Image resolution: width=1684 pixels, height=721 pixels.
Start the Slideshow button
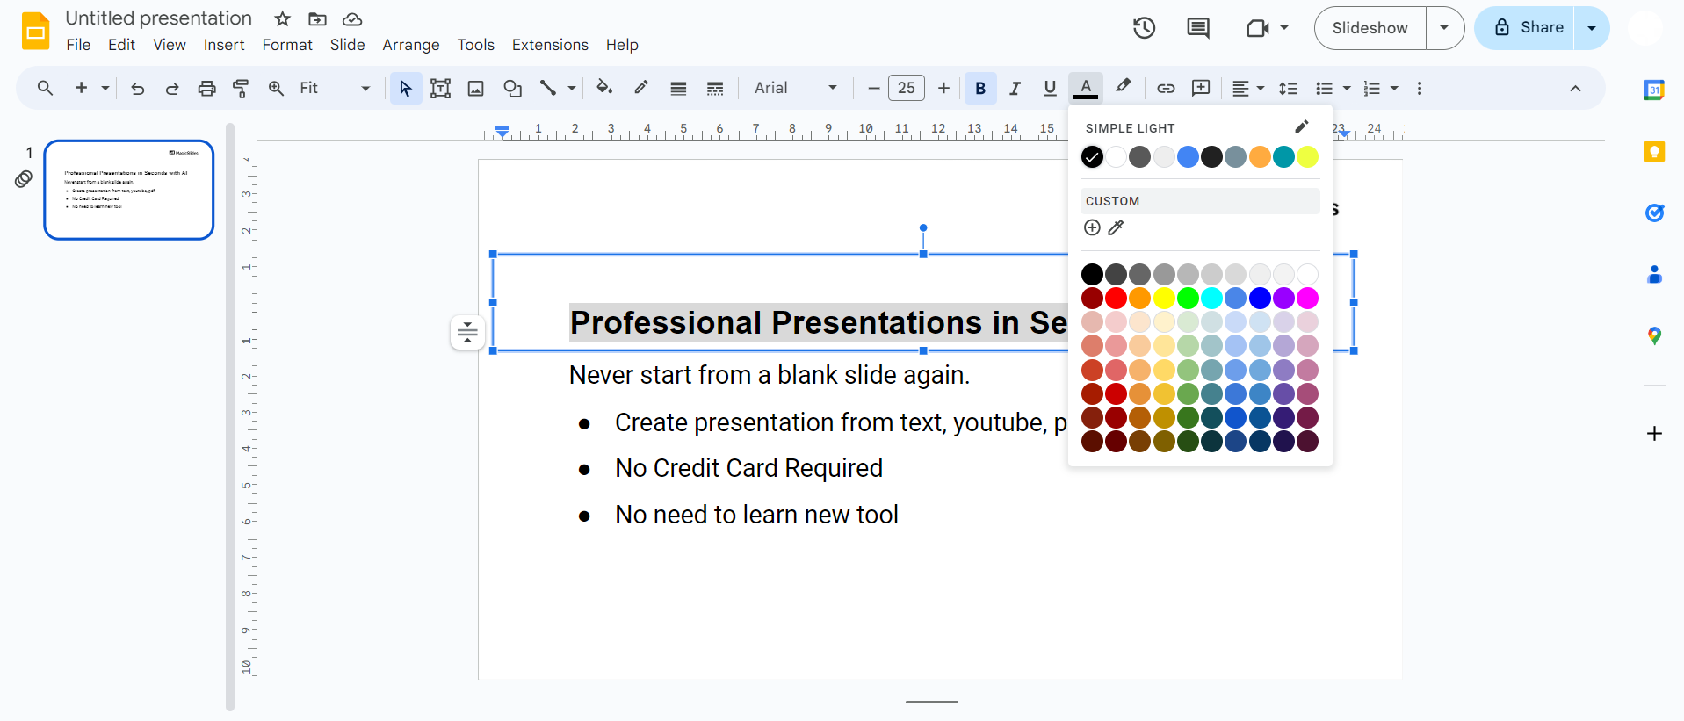pos(1370,28)
